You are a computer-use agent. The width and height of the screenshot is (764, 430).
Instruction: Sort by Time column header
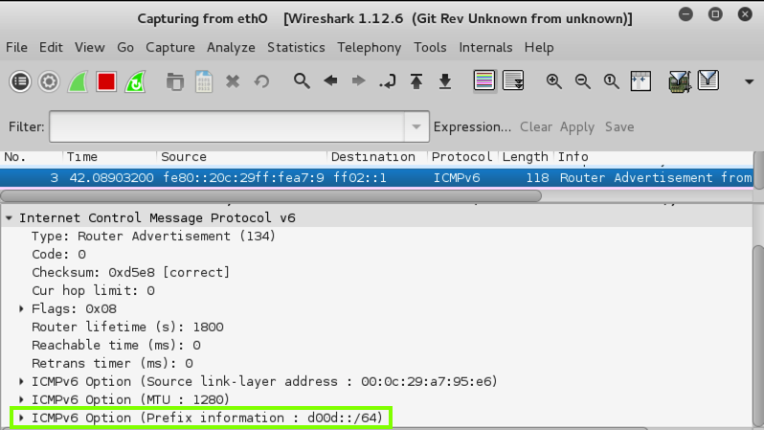click(x=110, y=157)
